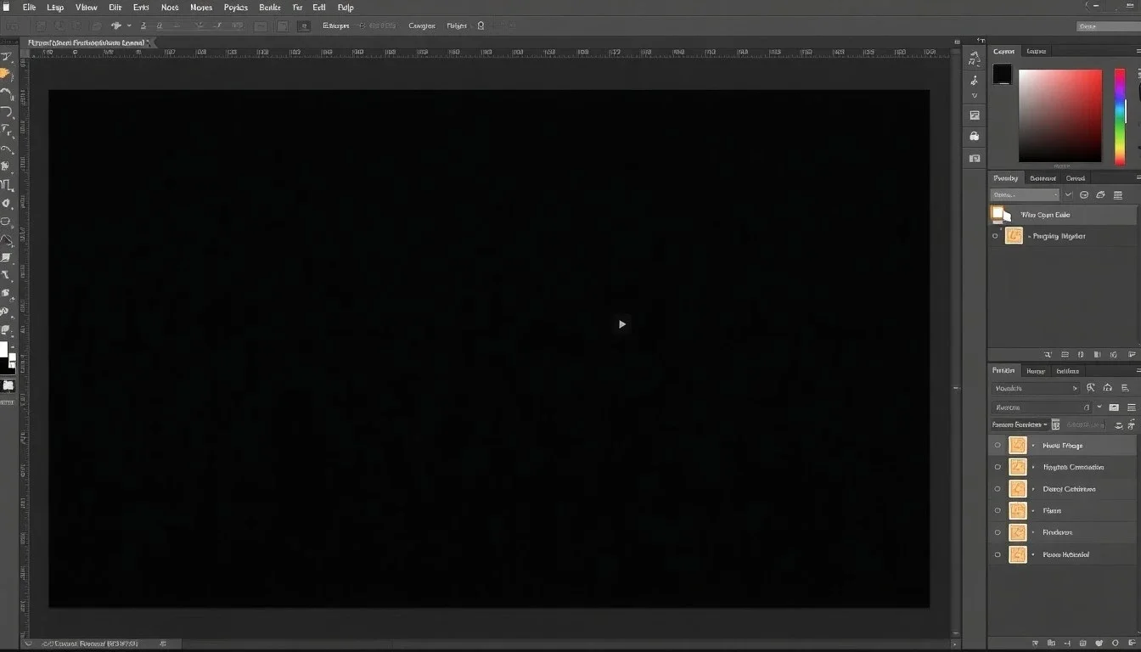Click the grid lock icon in layers options
Viewport: 1141px width, 652px height.
[x=1055, y=424]
